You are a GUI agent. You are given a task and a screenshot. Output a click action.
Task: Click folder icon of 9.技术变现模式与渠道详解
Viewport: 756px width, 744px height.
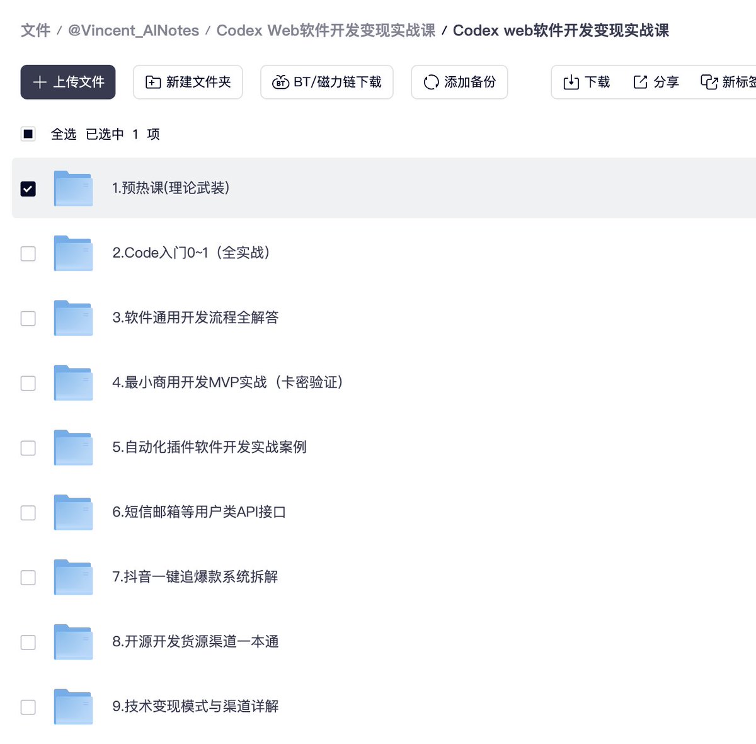click(73, 707)
